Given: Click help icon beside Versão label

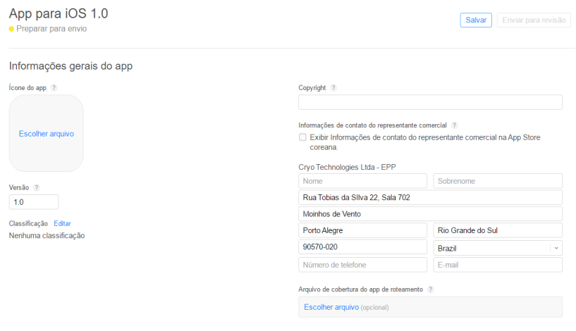Looking at the screenshot, I should point(37,187).
